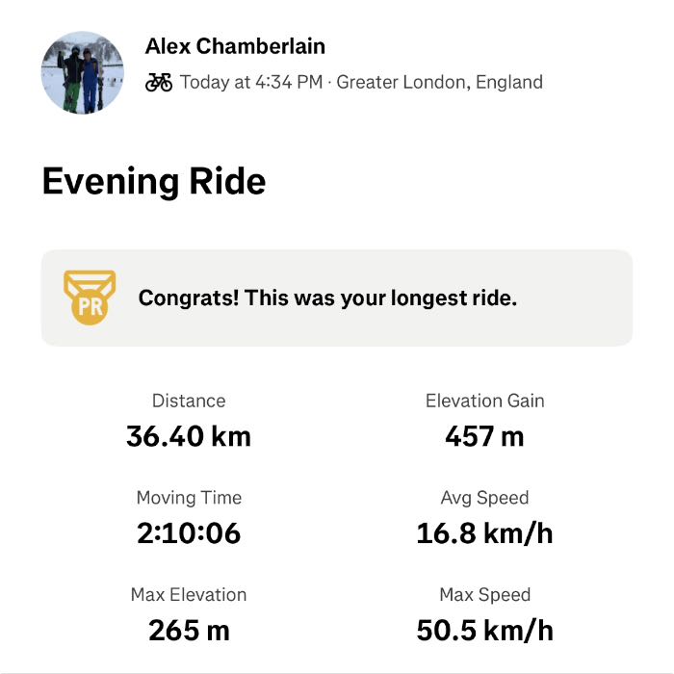Image resolution: width=674 pixels, height=674 pixels.
Task: Click the Greater London, England location text
Action: pos(439,82)
